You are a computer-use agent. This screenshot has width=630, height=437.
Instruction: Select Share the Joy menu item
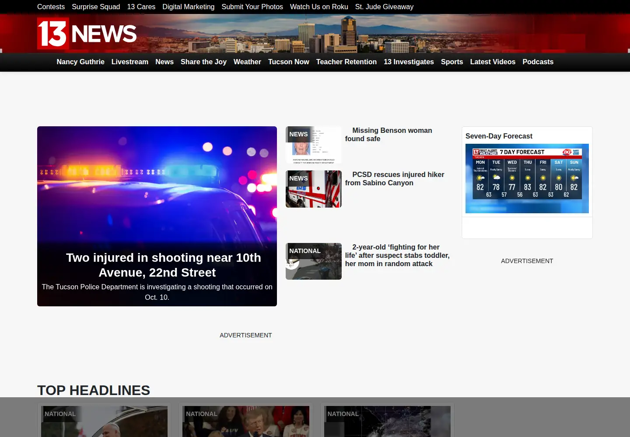203,62
